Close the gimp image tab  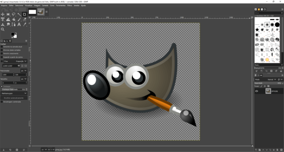47,12
